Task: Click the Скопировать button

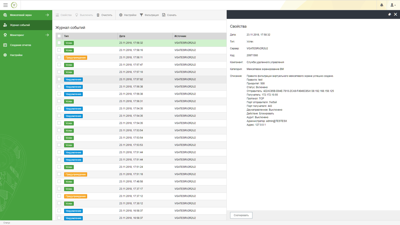Action: [241, 215]
